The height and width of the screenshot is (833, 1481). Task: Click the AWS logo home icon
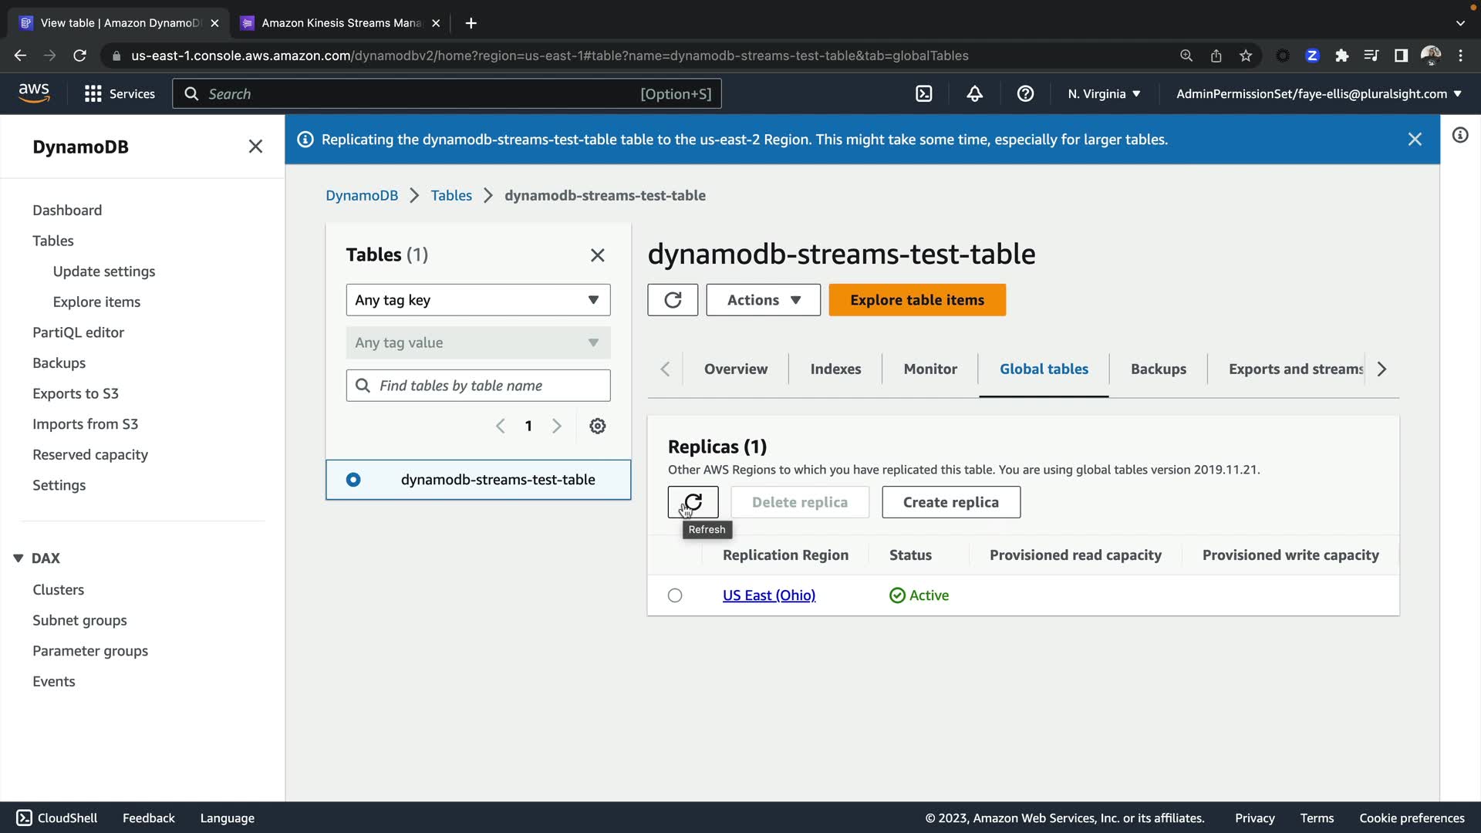(34, 93)
